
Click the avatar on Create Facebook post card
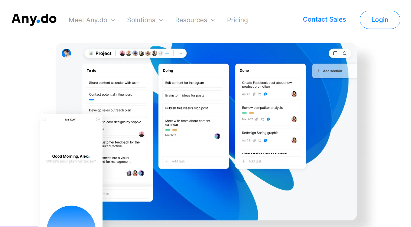[x=294, y=94]
